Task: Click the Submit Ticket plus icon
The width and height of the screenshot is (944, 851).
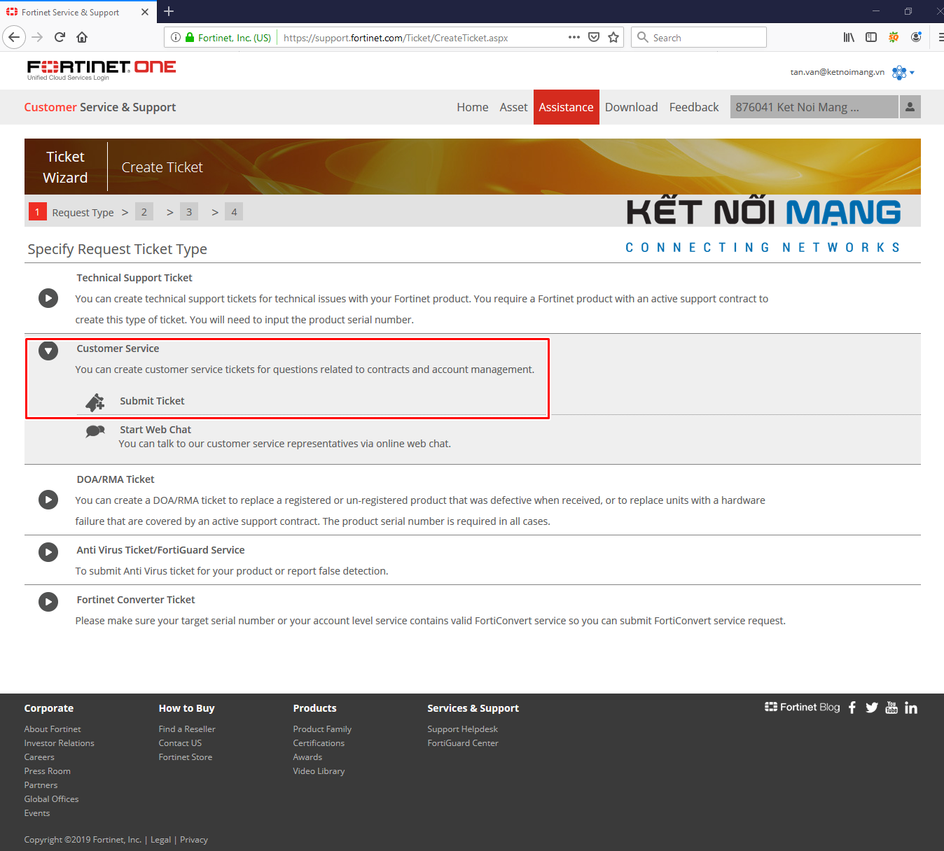Action: (x=95, y=402)
